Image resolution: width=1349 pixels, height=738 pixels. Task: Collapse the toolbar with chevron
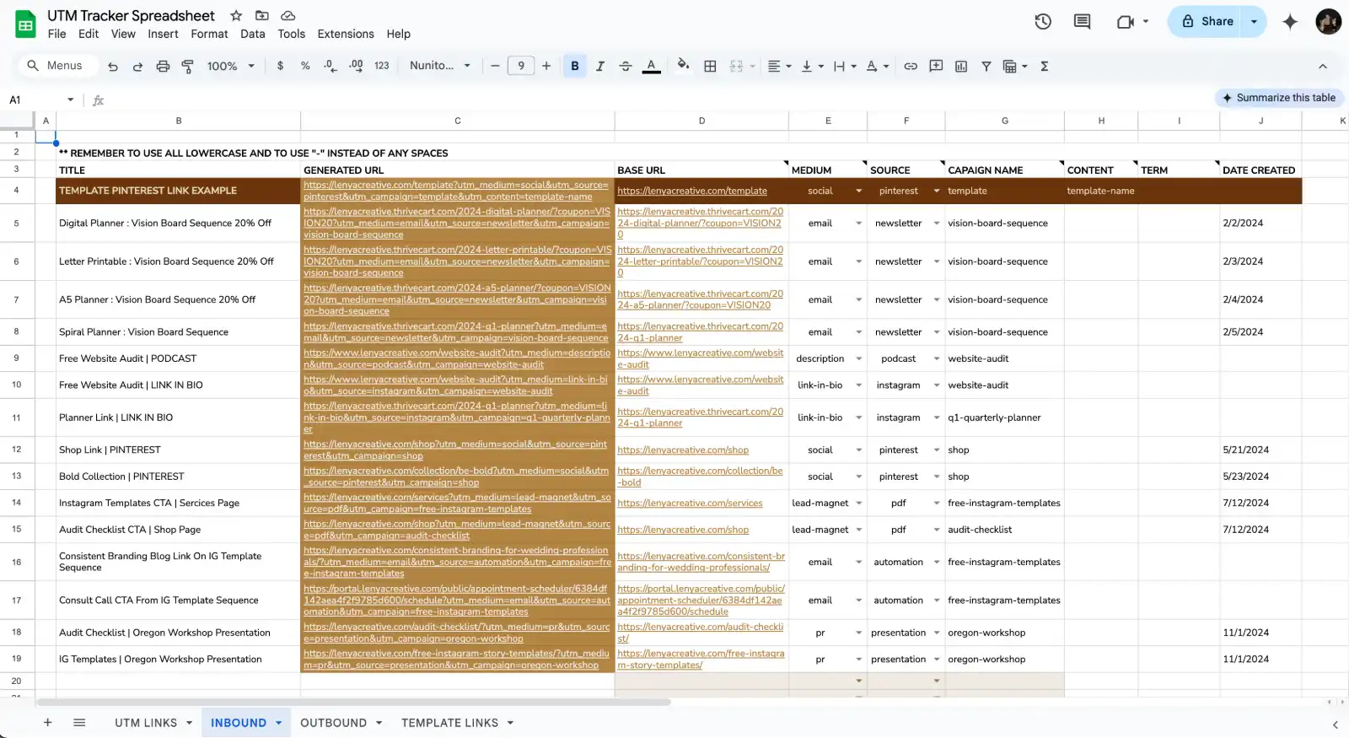(x=1323, y=66)
